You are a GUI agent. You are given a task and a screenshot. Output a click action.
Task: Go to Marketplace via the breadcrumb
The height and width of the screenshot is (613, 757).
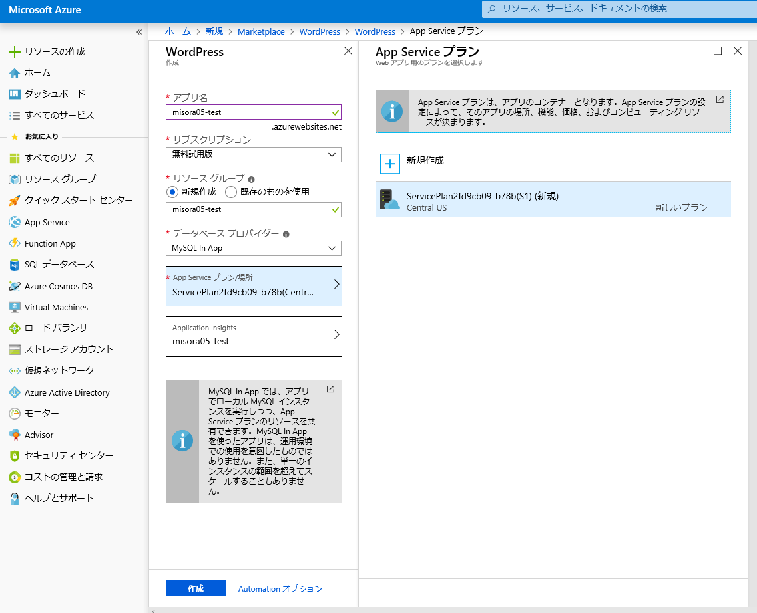[x=262, y=31]
